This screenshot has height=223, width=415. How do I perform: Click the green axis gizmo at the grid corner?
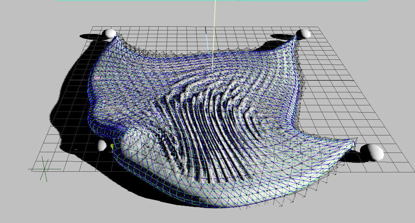44,169
